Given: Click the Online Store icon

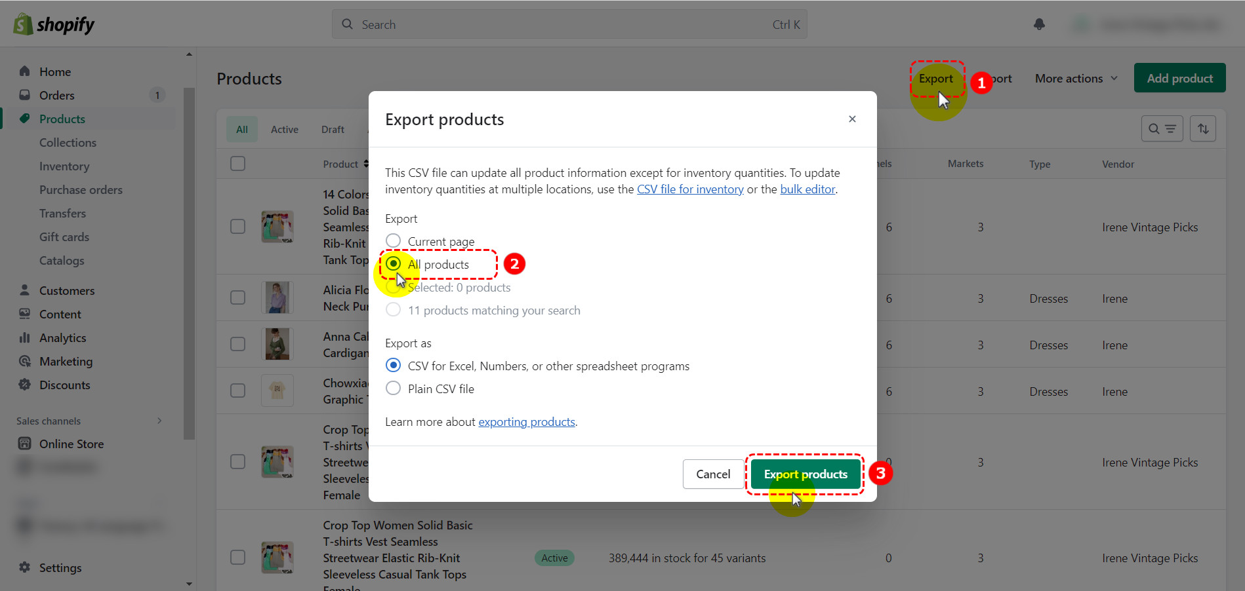Looking at the screenshot, I should point(25,444).
